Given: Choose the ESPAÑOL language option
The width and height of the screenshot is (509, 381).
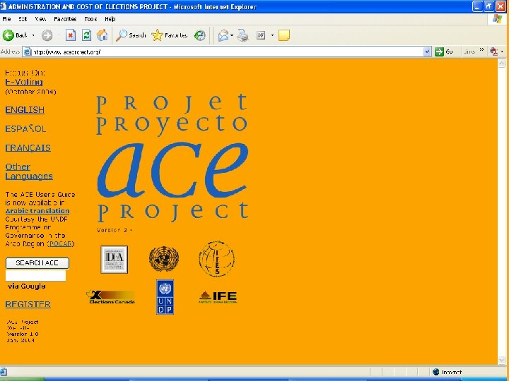Looking at the screenshot, I should [x=25, y=128].
